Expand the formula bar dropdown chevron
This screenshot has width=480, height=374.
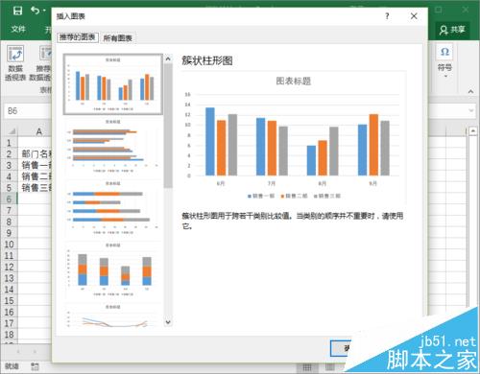471,111
